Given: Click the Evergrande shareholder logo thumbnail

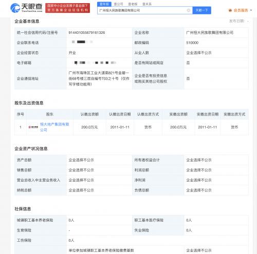Looking at the screenshot, I should click(33, 127).
